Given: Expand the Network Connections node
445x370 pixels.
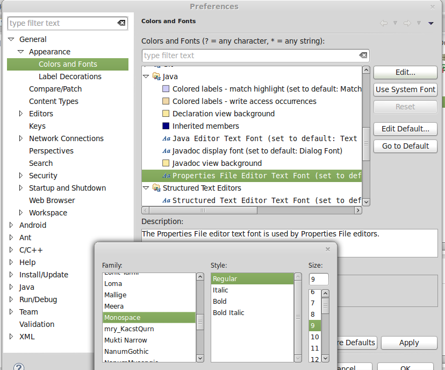Looking at the screenshot, I should (21, 138).
